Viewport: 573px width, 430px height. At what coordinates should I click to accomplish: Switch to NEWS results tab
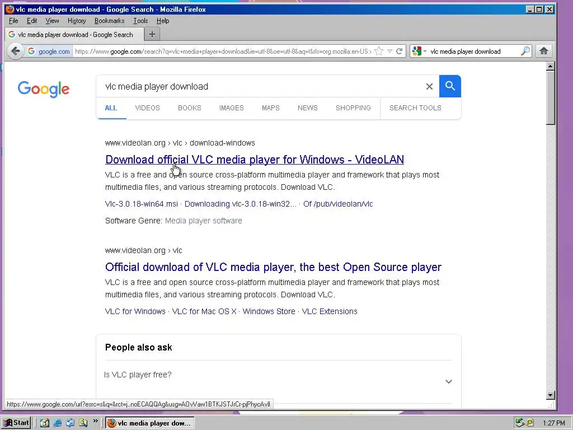pos(308,108)
